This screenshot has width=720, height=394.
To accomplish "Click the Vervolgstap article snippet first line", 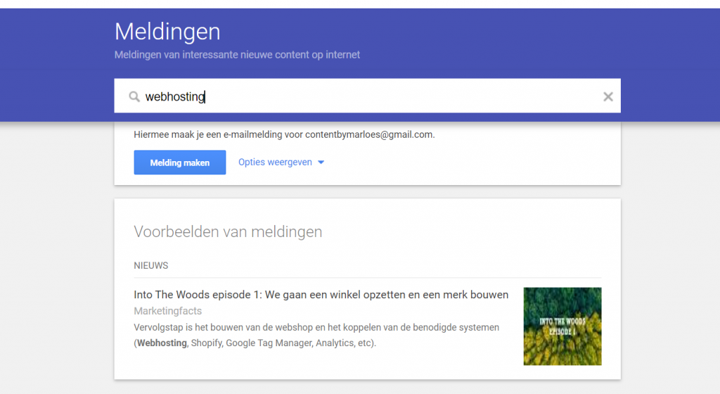I will (x=316, y=327).
